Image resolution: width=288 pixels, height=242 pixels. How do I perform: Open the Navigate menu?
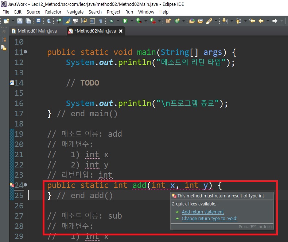coord(75,12)
